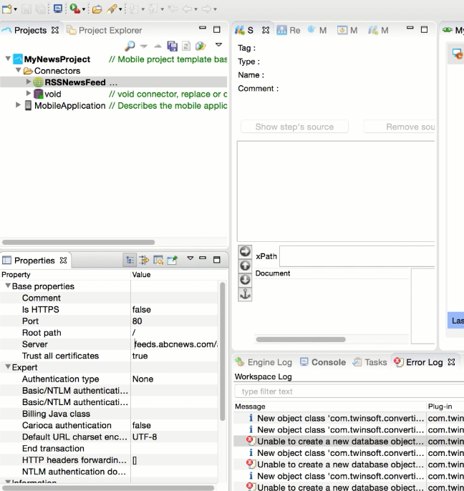Pin the Properties view to selection
Screen dimensions: 464x491
(173, 260)
